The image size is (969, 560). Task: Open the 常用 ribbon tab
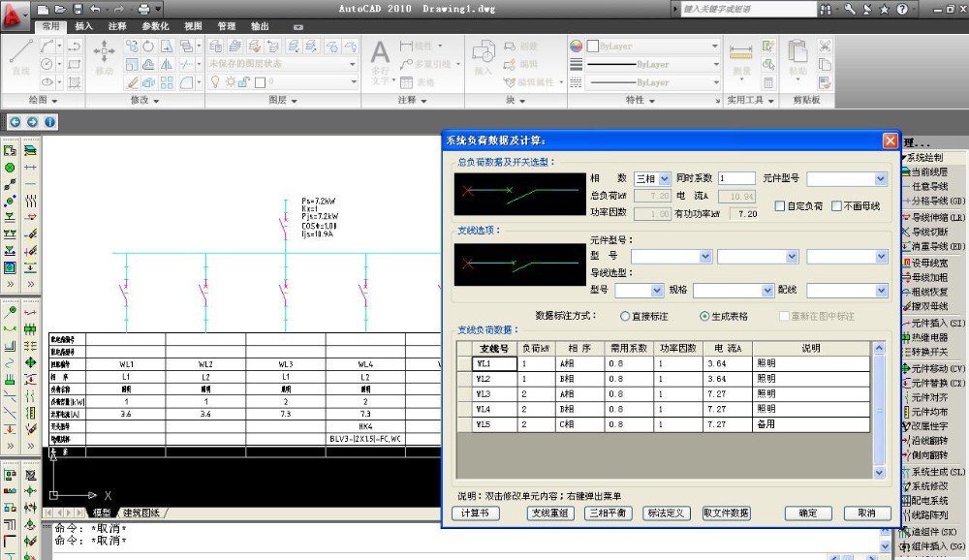coord(50,26)
